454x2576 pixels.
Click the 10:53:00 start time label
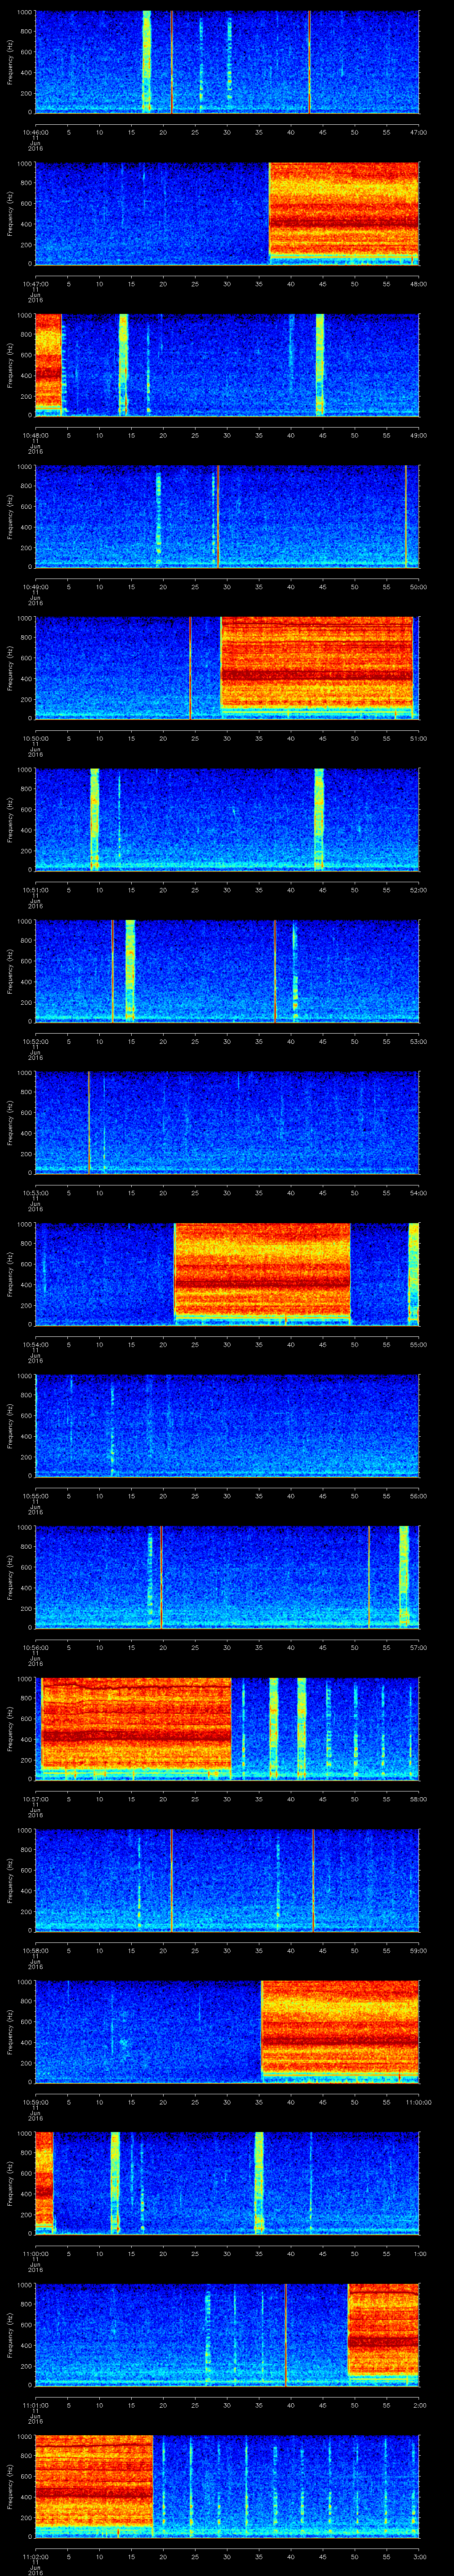(x=36, y=1193)
